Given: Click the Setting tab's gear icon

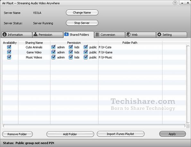Looking at the screenshot, I should 159,34.
